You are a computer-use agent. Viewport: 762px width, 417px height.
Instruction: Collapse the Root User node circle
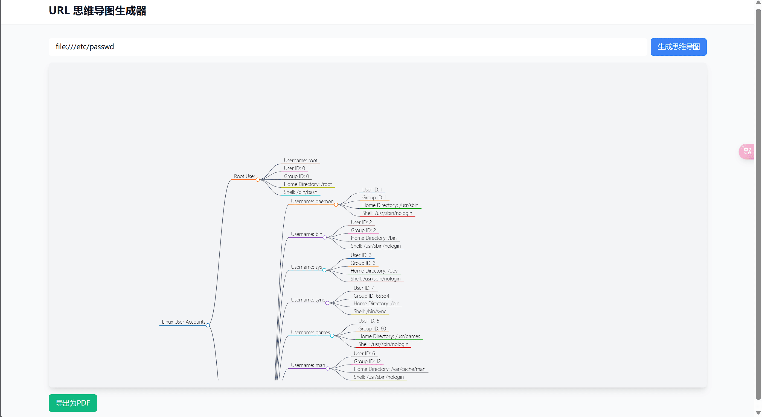[258, 180]
